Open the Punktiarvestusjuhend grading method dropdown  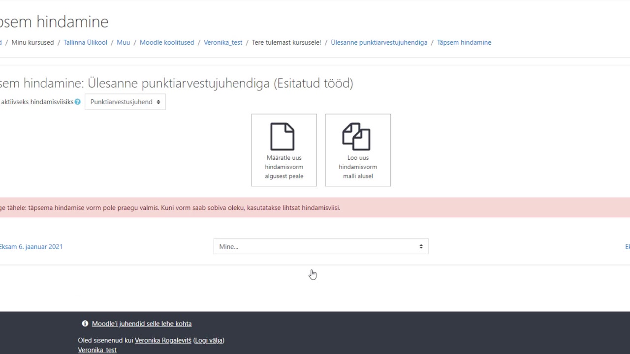point(125,102)
